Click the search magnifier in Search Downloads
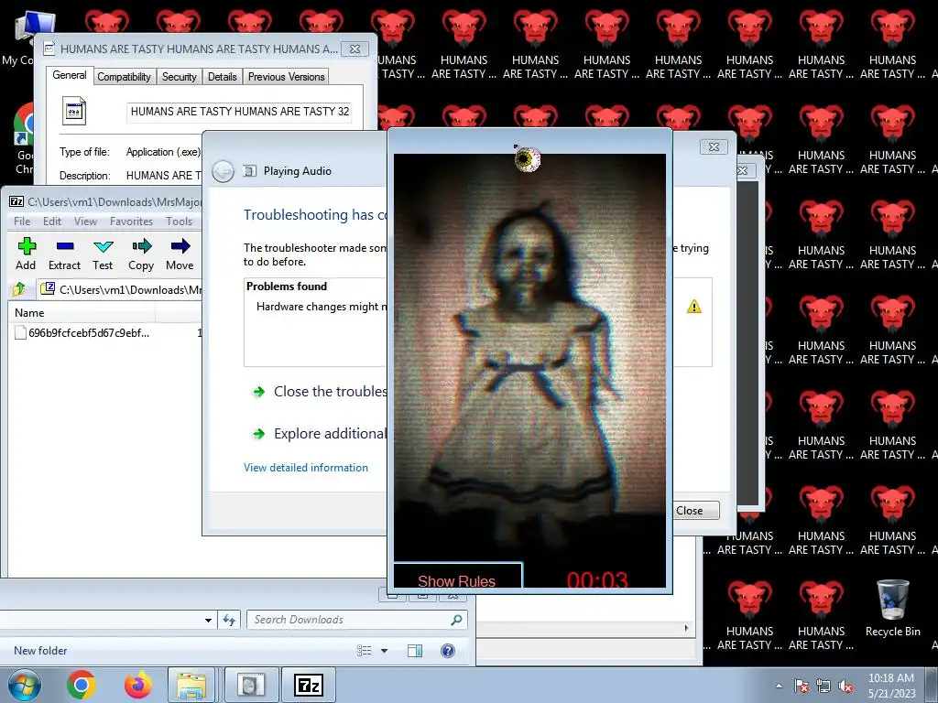Viewport: 938px width, 703px height. point(456,620)
